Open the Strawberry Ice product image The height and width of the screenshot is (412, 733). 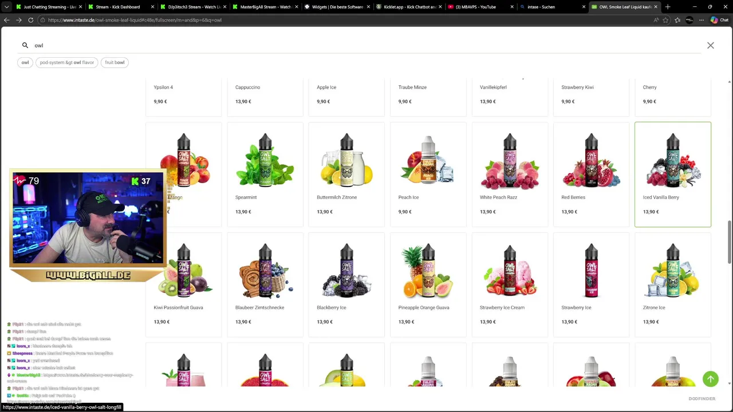(591, 271)
